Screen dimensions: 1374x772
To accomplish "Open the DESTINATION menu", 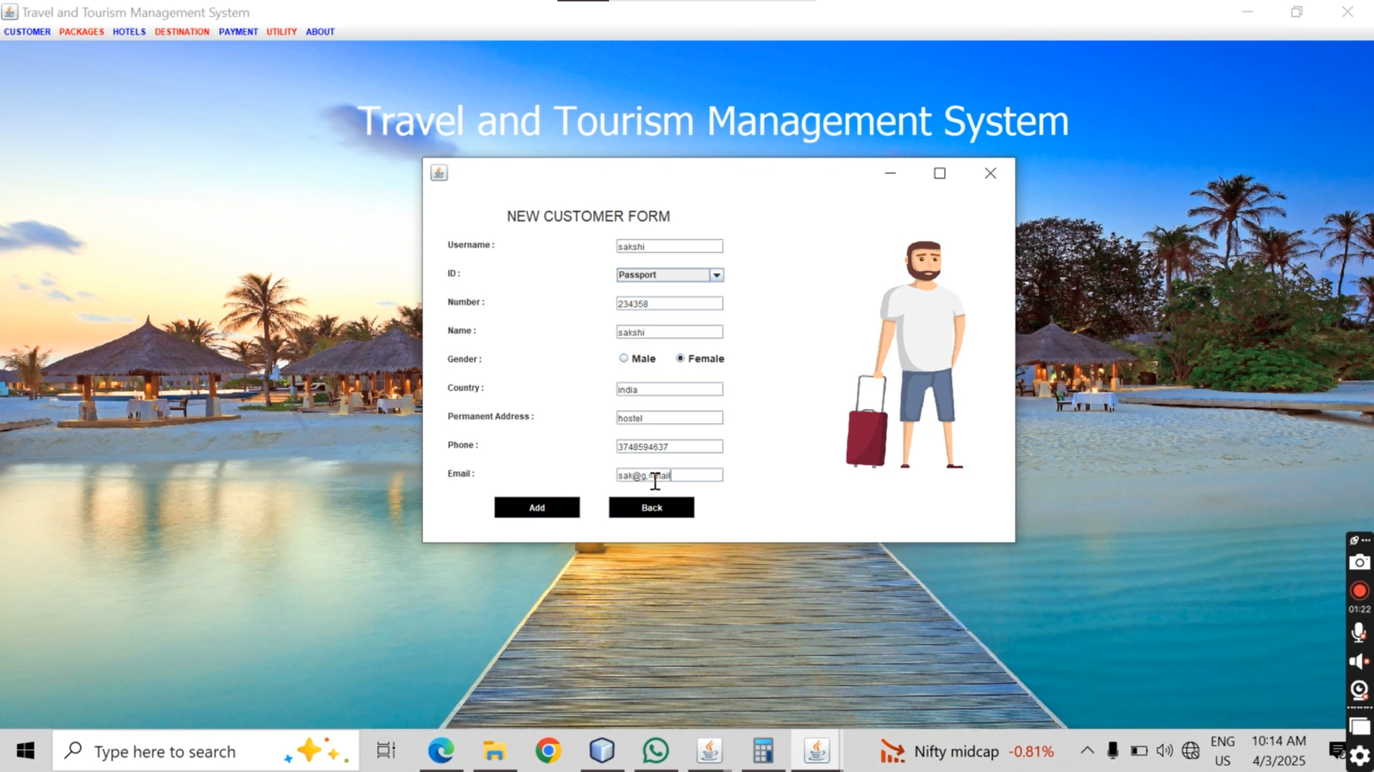I will (182, 31).
